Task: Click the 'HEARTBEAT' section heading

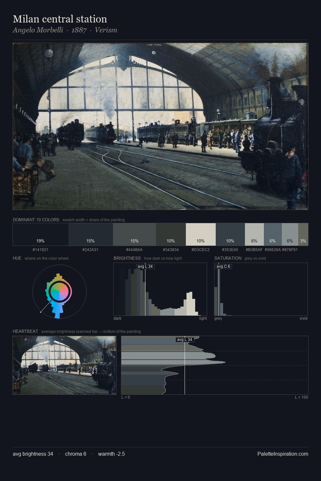Action: pyautogui.click(x=25, y=331)
